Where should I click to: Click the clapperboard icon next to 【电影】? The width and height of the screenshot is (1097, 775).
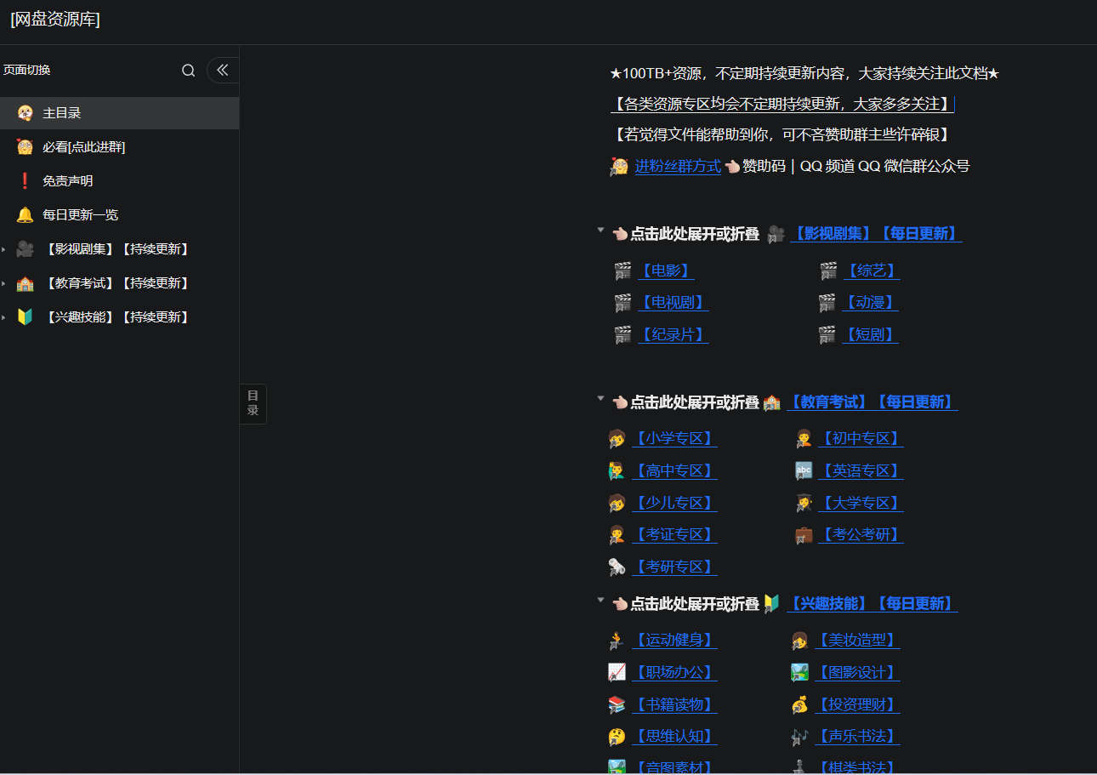pos(623,271)
